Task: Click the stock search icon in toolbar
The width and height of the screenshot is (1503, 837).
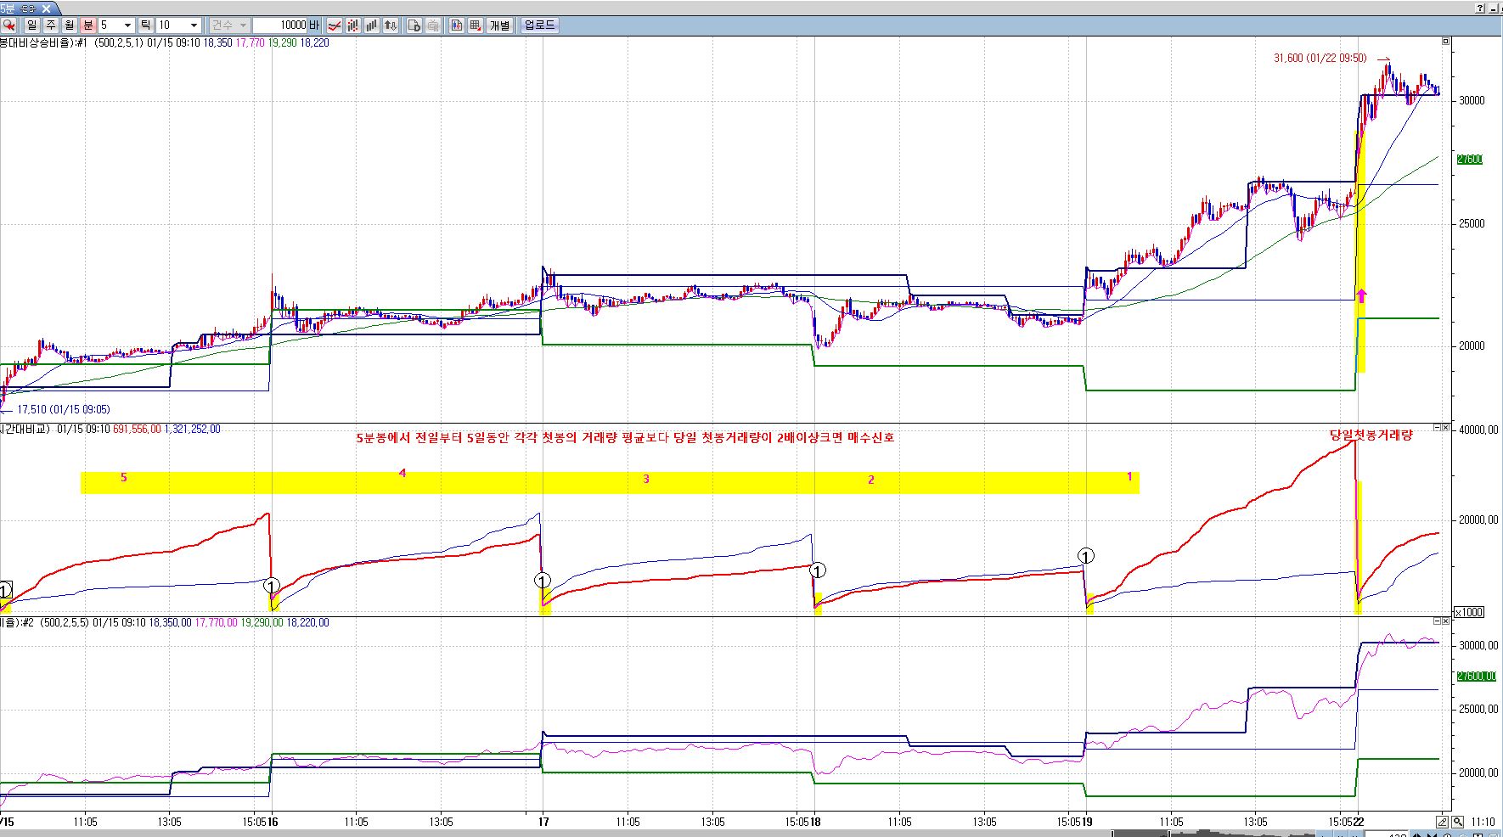Action: click(8, 25)
